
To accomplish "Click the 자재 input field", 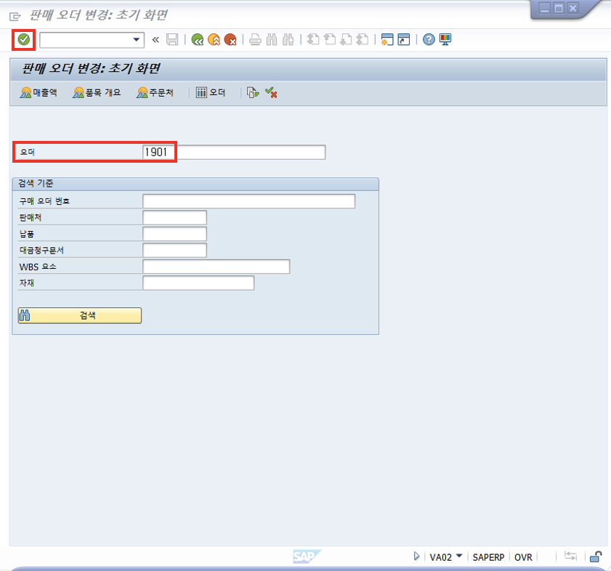I will pos(198,283).
